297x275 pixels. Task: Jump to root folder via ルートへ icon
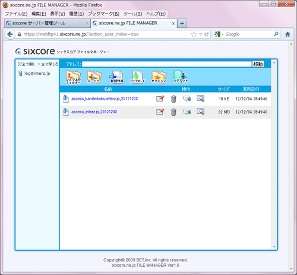[x=94, y=77]
